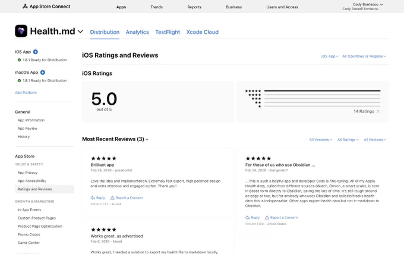This screenshot has width=404, height=254.
Task: Click Reply icon on Obsidian review
Action: click(x=247, y=218)
